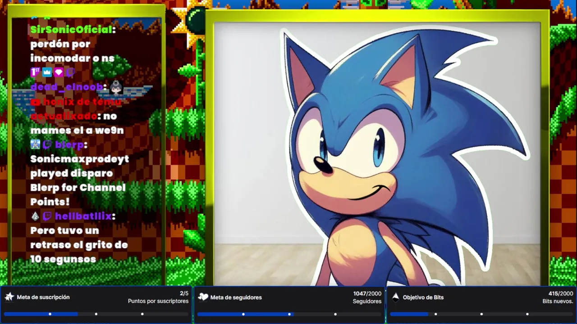This screenshot has width=577, height=324.
Task: Click the star icon of Meta de suscripción
Action: [x=9, y=297]
